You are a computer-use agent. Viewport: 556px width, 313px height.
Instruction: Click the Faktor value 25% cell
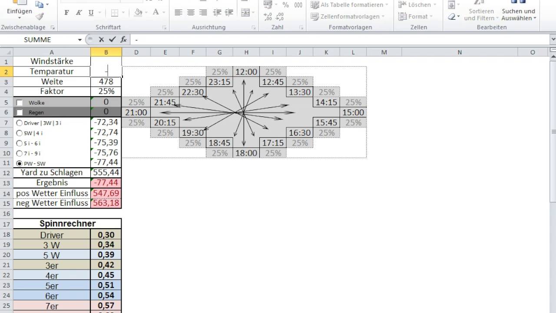pyautogui.click(x=106, y=91)
